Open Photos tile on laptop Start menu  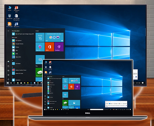coord(74,103)
